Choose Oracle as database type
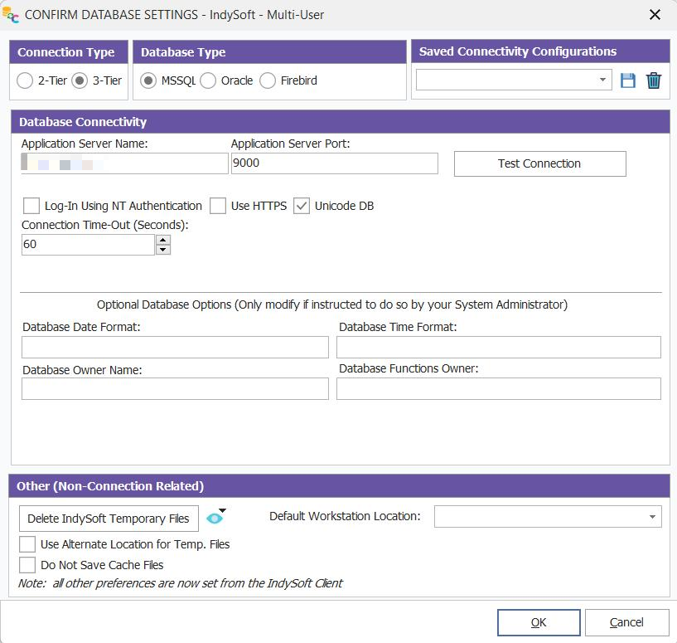Viewport: 677px width, 643px height. (x=208, y=80)
